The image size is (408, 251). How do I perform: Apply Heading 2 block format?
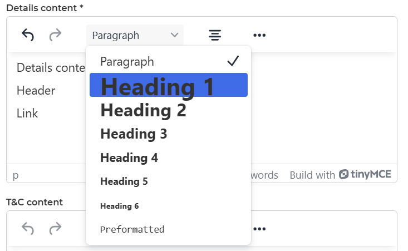click(168, 110)
